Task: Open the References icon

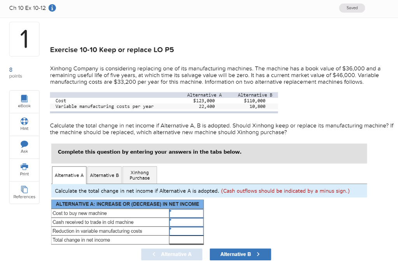Action: [24, 189]
